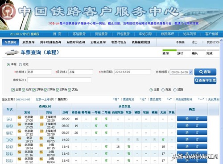Image resolution: width=223 pixels, height=164 pixels.
Task: Click the 终 terminal icon in D311 row
Action: coord(41,152)
